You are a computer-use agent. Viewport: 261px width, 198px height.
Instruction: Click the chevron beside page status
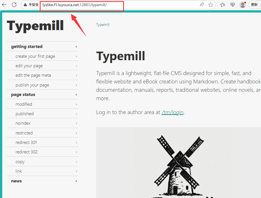coord(76,95)
